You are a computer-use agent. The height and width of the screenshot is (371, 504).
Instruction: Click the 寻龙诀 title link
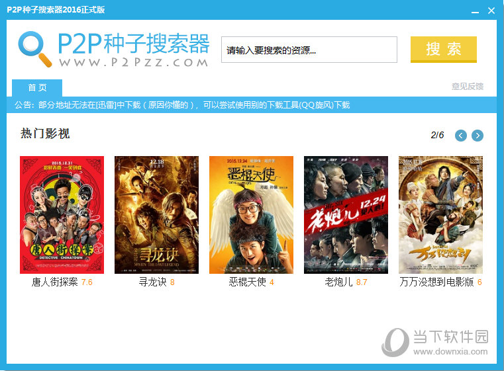pos(153,282)
